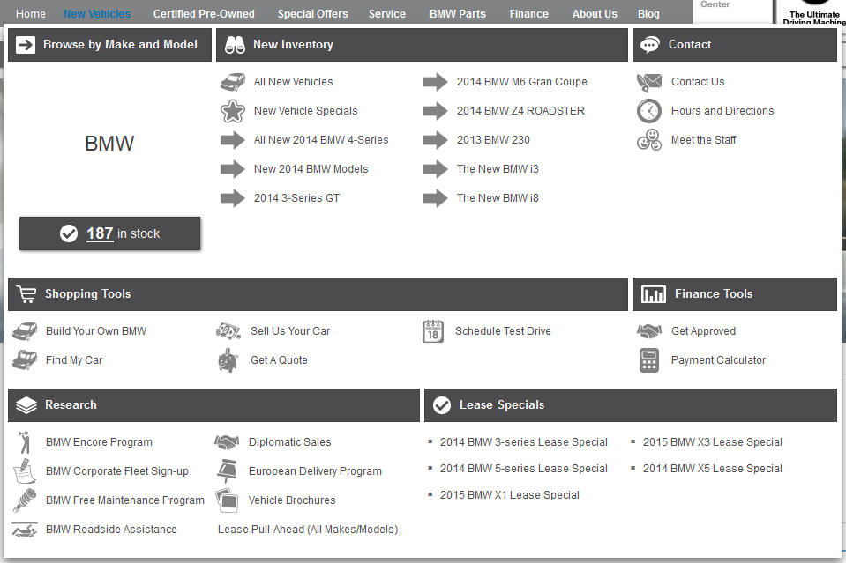
Task: Open the 2014 BMW X5 Lease Special
Action: (x=713, y=469)
